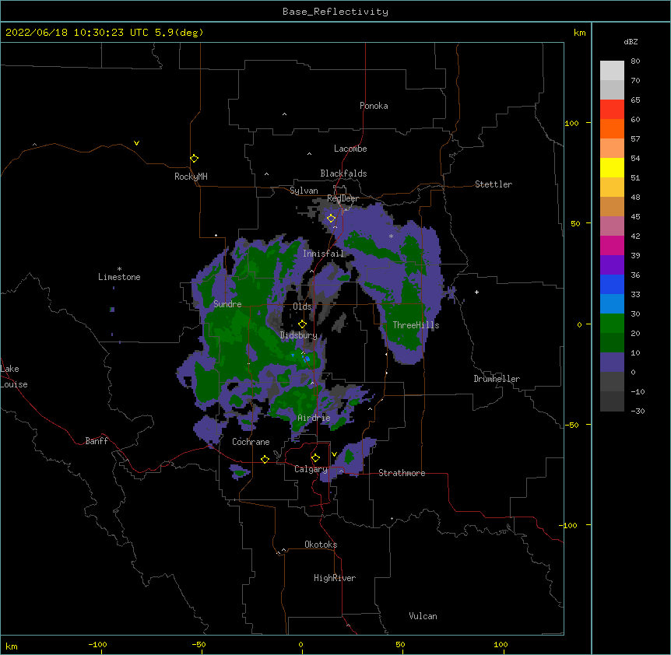Select the Olds label

[303, 306]
